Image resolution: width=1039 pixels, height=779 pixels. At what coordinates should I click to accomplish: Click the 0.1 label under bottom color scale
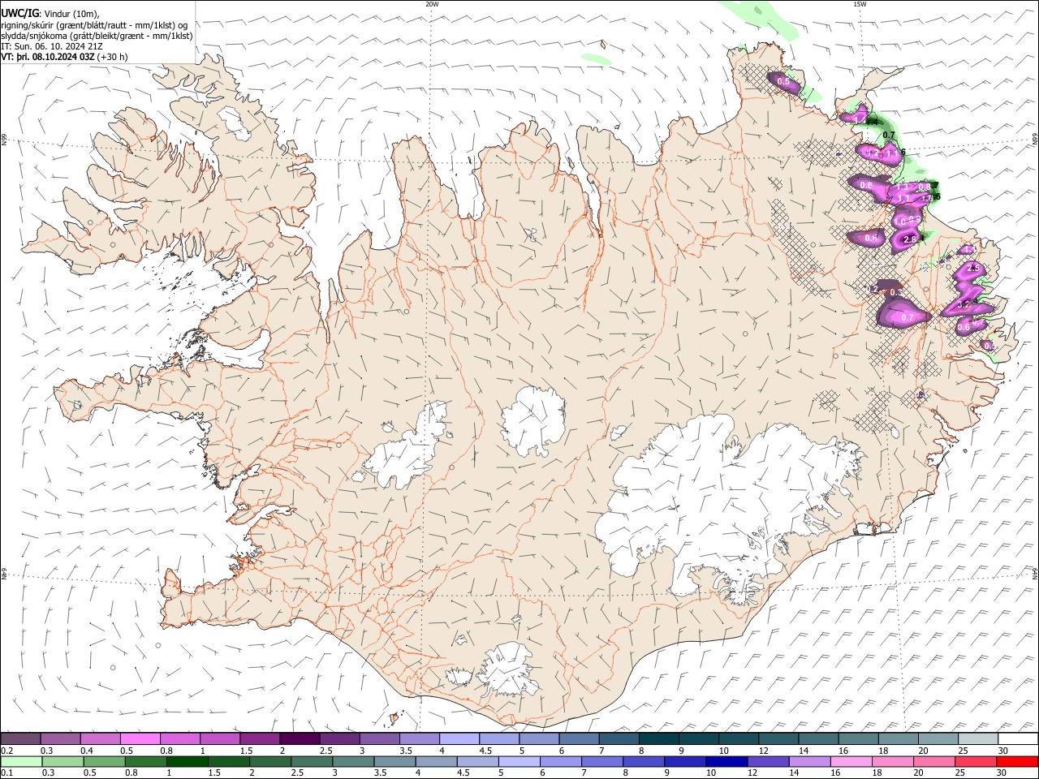click(x=6, y=773)
